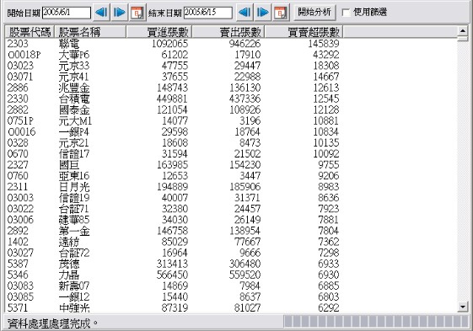
Task: Sort by 股票代碼 column header
Action: click(x=30, y=32)
